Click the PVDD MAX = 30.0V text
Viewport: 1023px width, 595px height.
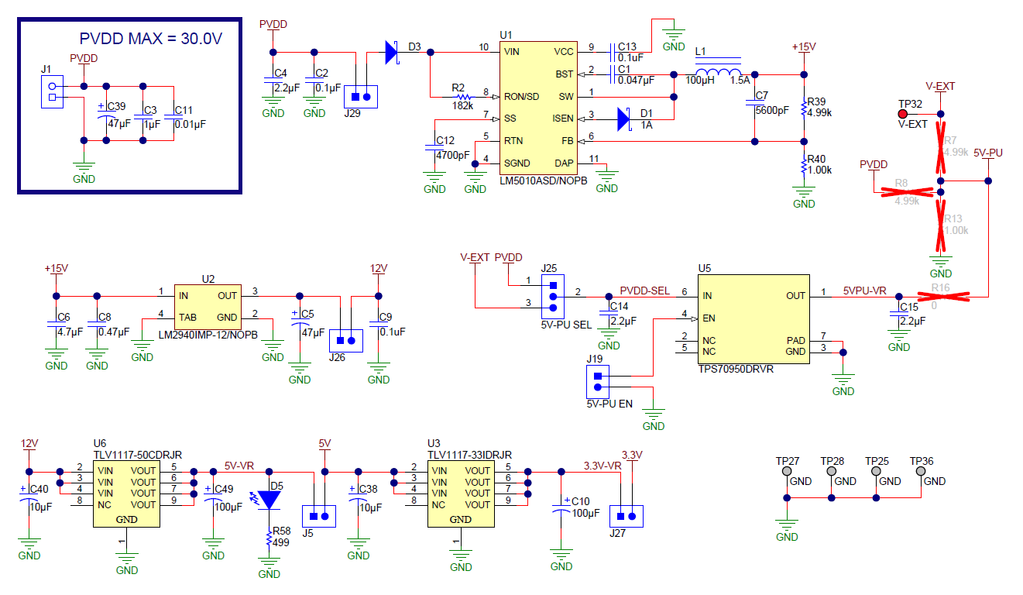[x=151, y=39]
